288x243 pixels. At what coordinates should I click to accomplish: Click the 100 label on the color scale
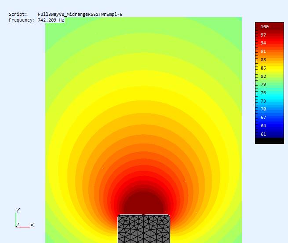pyautogui.click(x=265, y=27)
